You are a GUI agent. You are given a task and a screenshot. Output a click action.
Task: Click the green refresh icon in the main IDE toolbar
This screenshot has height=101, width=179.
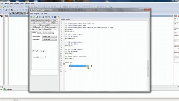pos(4,7)
